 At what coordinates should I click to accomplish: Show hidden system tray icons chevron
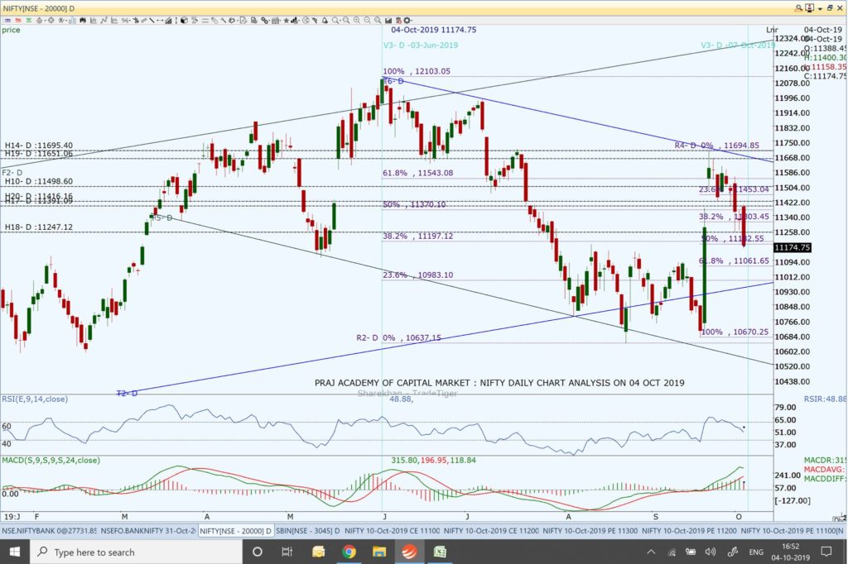(x=651, y=552)
